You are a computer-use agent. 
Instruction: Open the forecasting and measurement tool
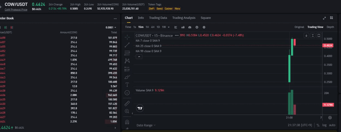coord(127,69)
